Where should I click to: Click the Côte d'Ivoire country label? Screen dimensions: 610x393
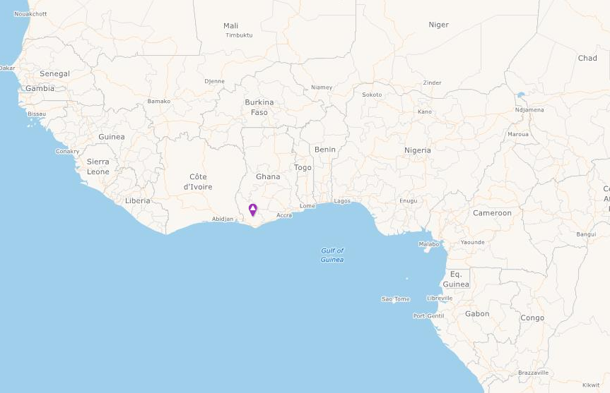[198, 182]
